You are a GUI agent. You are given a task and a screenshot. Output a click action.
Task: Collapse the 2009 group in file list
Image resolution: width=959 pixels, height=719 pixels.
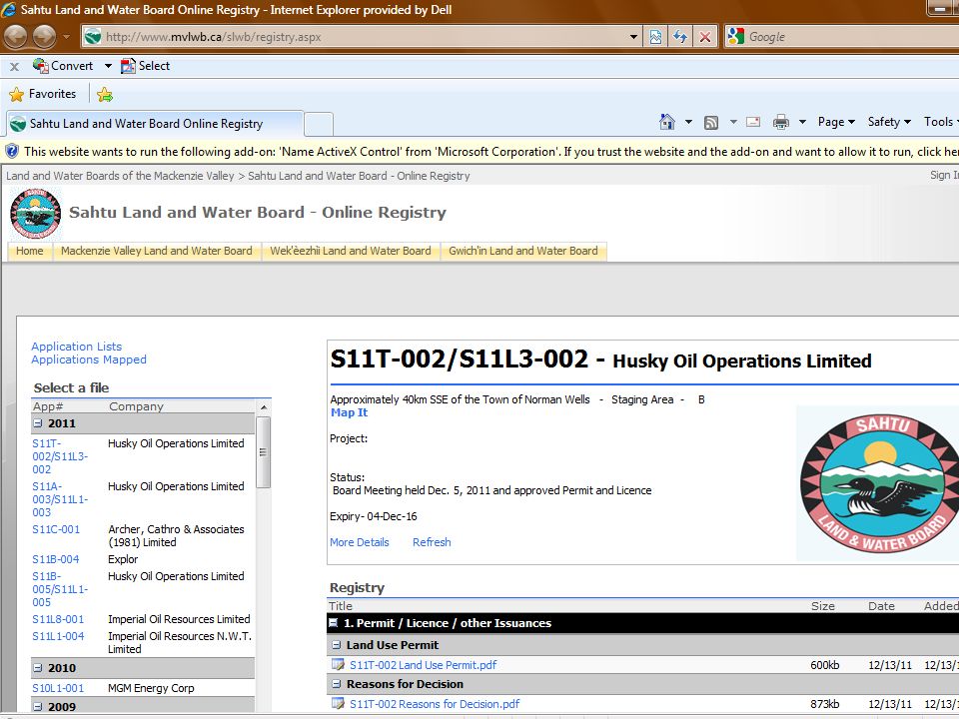tap(38, 706)
